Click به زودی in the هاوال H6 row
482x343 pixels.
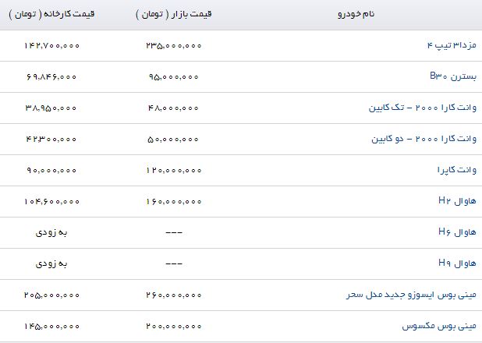point(51,232)
